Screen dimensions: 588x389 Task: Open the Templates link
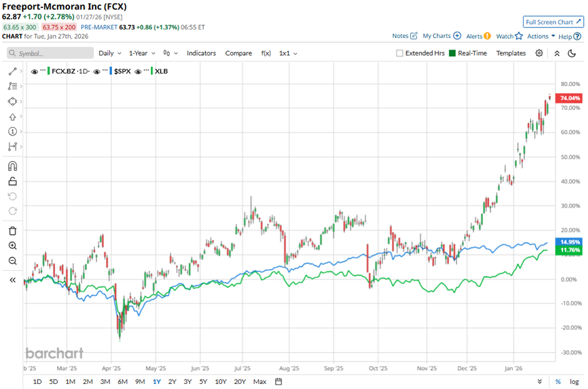(x=510, y=54)
